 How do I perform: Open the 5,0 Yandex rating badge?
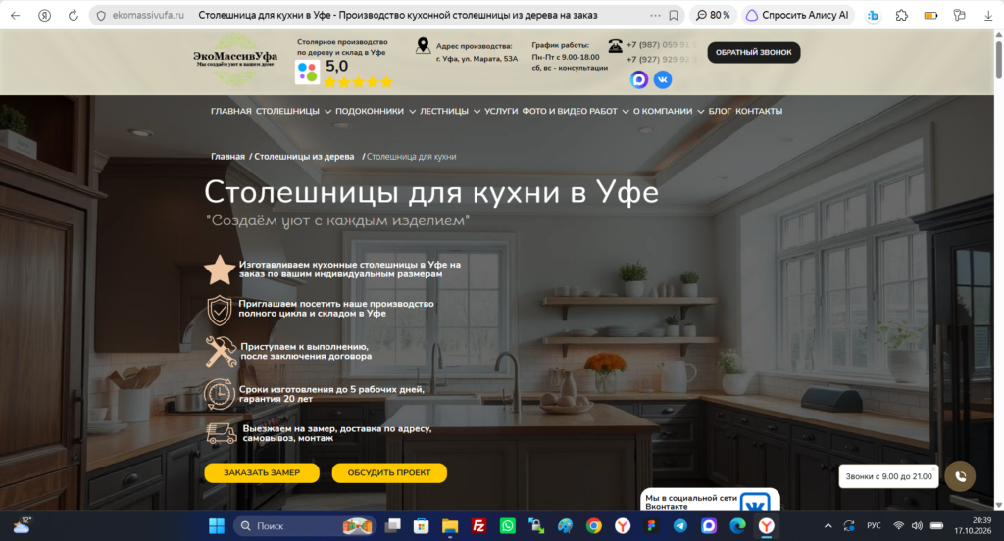pos(343,73)
